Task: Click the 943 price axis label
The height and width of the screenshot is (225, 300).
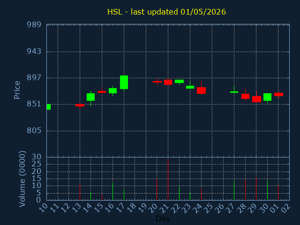Action: [x=34, y=51]
